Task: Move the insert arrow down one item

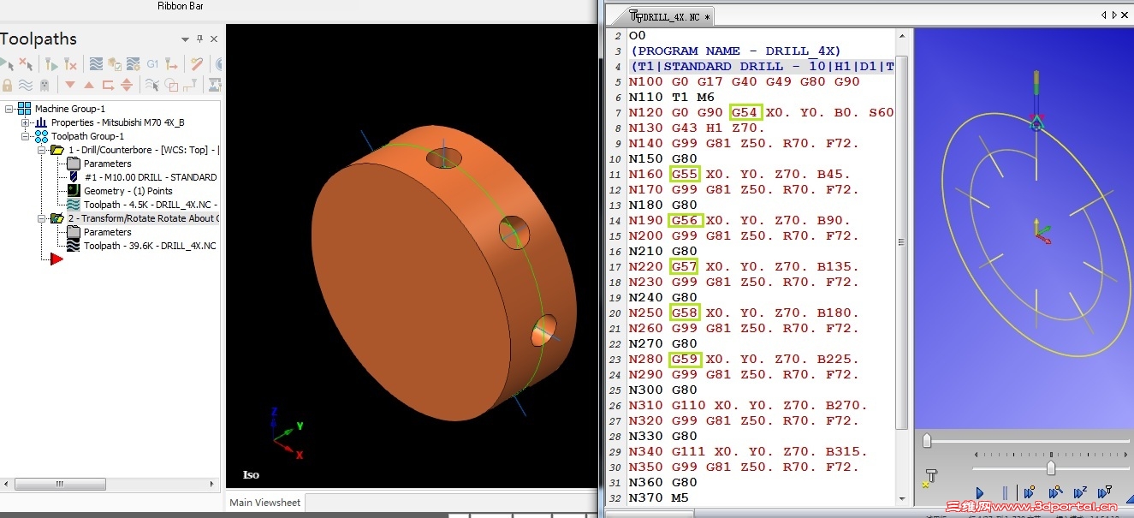Action: tap(70, 84)
